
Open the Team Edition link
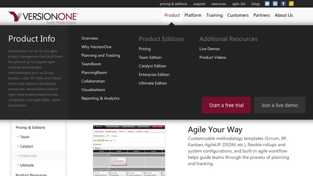(150, 58)
